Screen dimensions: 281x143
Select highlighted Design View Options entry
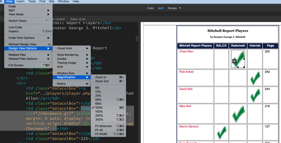point(28,48)
